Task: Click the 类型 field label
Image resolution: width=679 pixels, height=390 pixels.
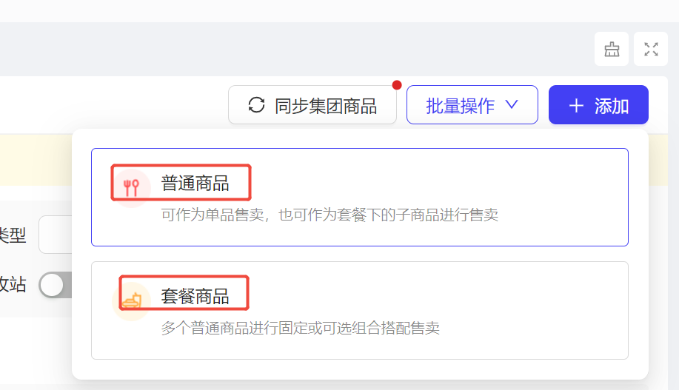Action: pos(13,235)
